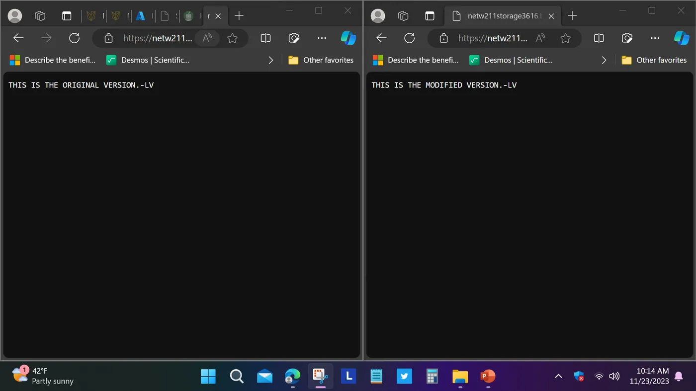
Task: Switch to the blank document tab in left window
Action: 165,16
